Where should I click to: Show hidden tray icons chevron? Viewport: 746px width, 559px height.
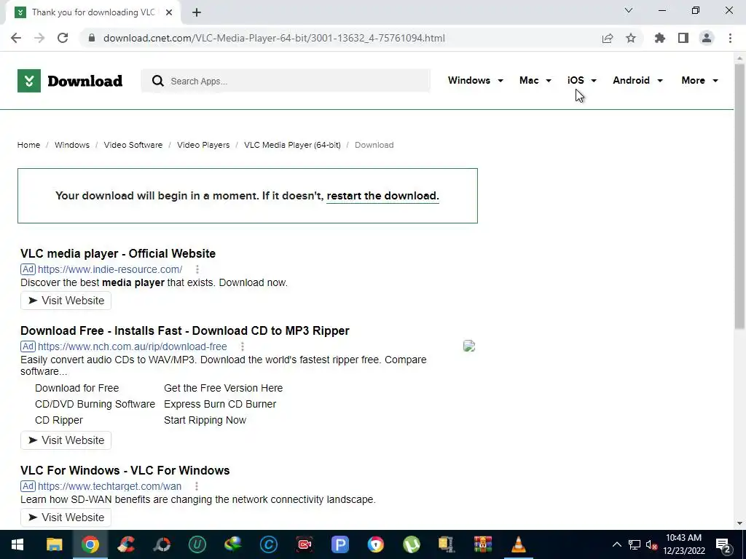coord(616,544)
